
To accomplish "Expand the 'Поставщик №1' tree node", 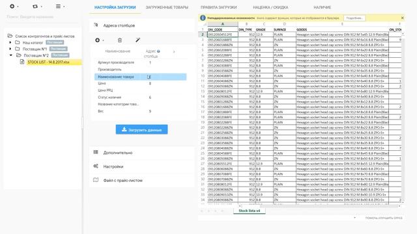I will 10,49.
